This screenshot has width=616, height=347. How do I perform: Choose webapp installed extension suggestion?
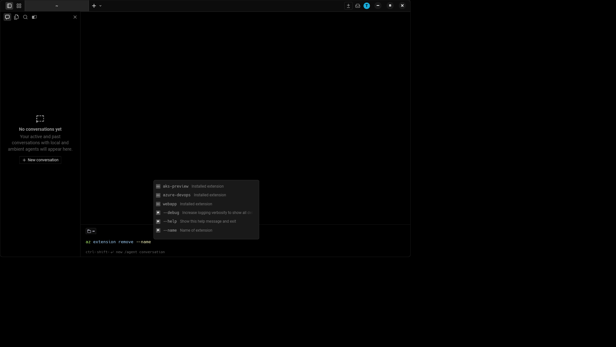[x=206, y=204]
